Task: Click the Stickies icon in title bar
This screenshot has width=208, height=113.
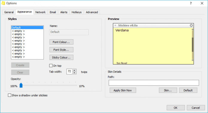Action: pyautogui.click(x=3, y=3)
